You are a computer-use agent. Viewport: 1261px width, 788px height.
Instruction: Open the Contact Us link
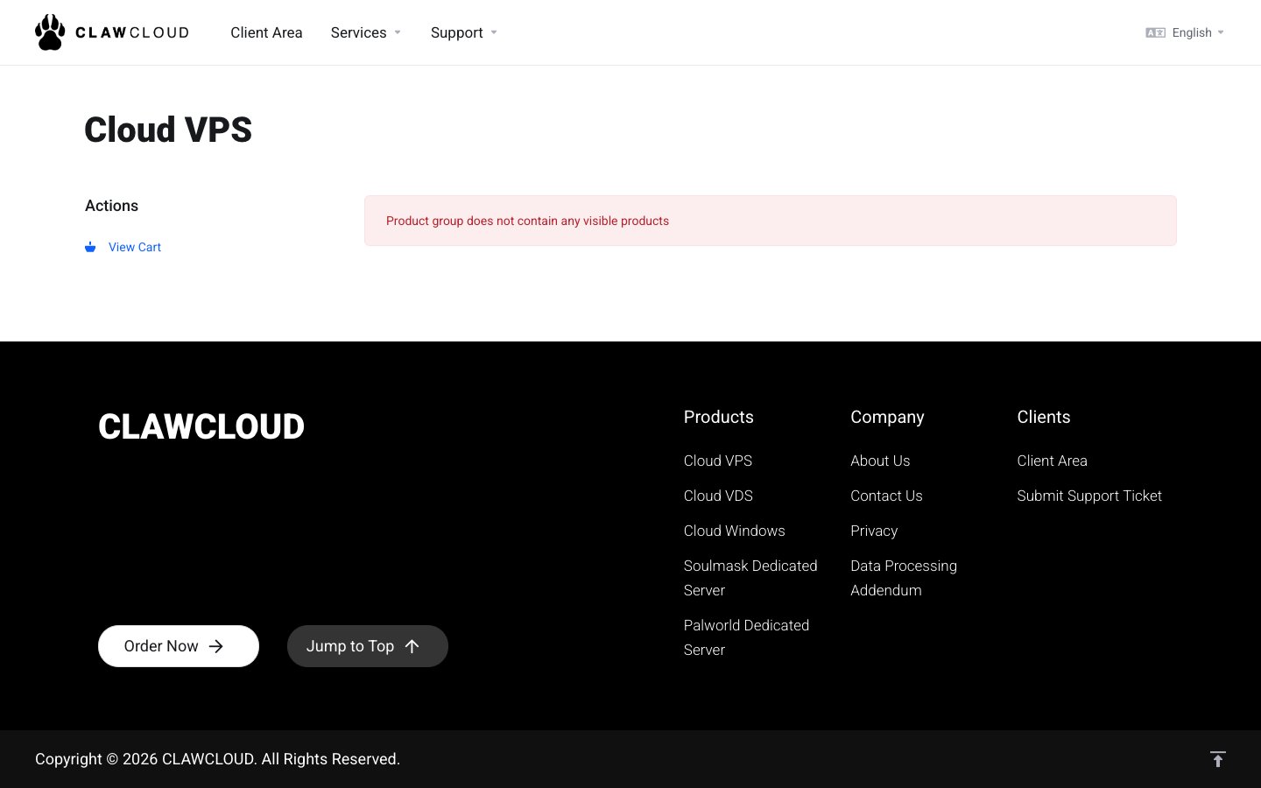tap(886, 496)
